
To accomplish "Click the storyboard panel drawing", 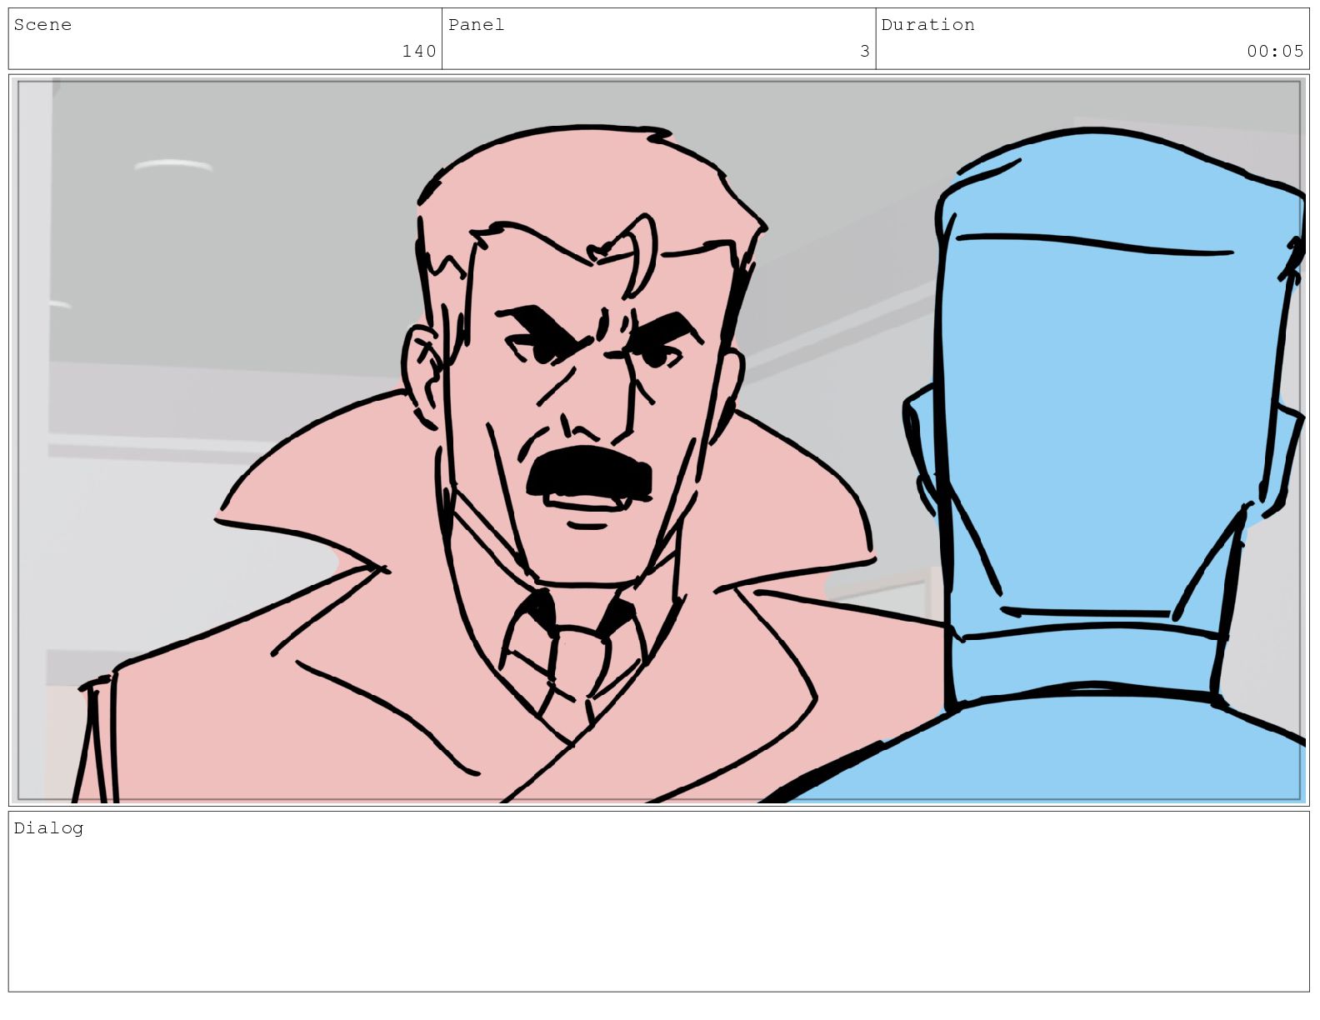I will pos(659,440).
